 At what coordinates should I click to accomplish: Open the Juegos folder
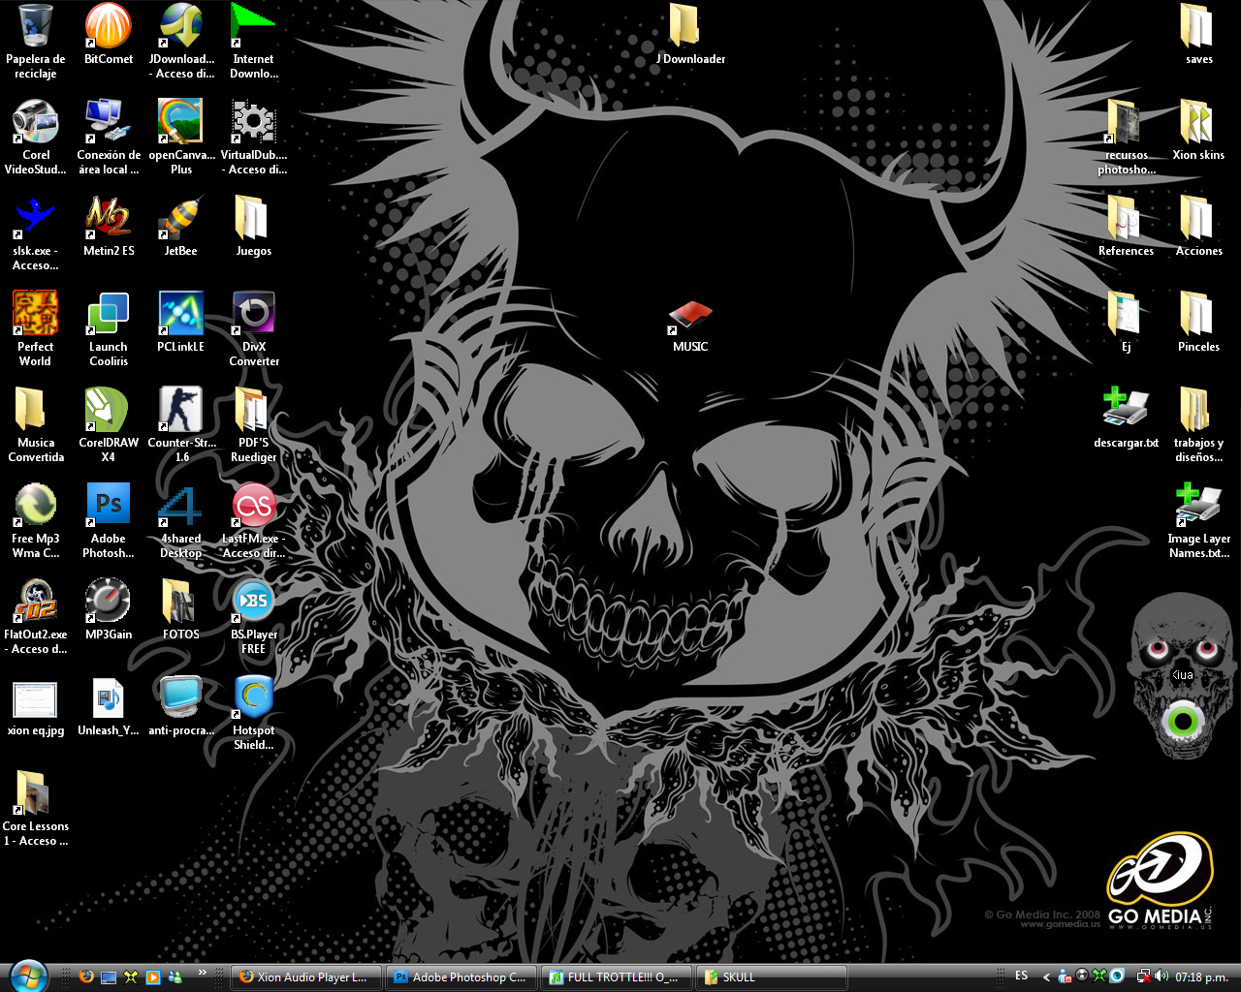[254, 218]
